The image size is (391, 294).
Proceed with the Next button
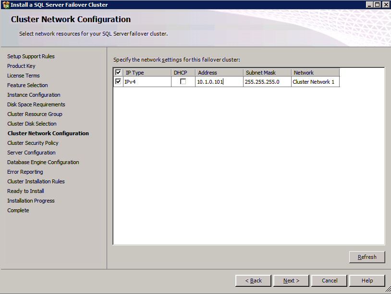tap(291, 281)
